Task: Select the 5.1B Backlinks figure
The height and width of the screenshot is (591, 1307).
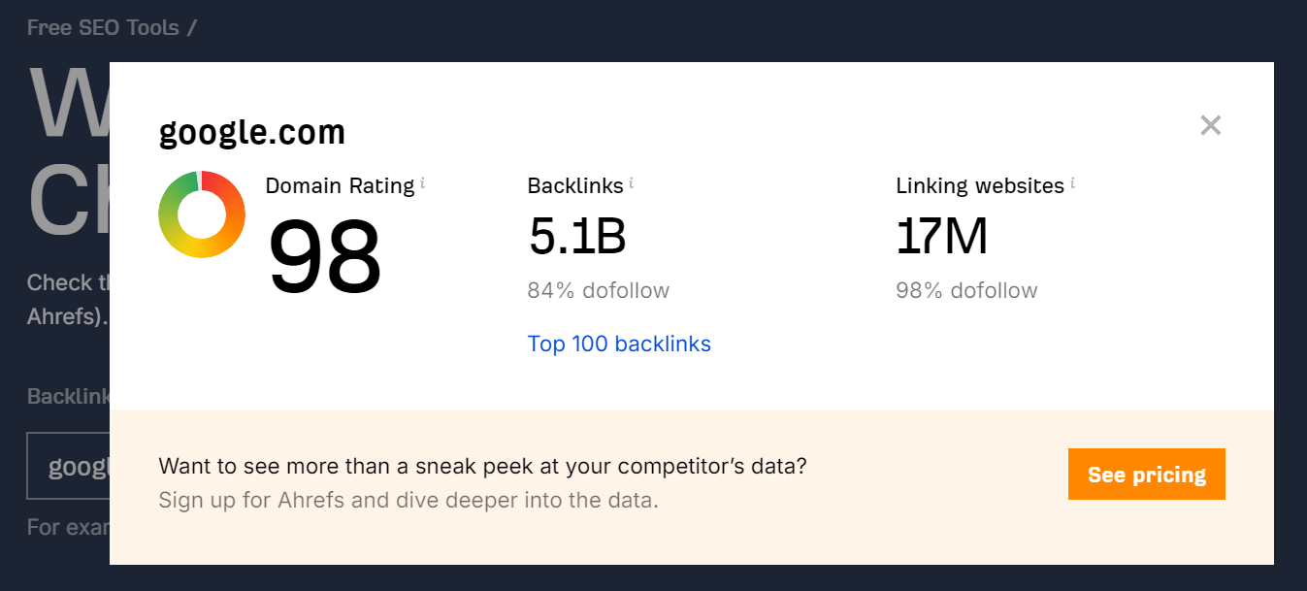Action: 576,236
